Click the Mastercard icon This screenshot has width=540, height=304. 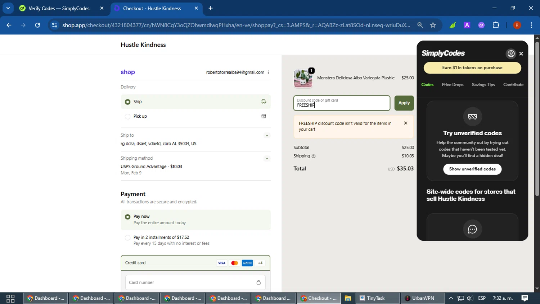pos(234,263)
